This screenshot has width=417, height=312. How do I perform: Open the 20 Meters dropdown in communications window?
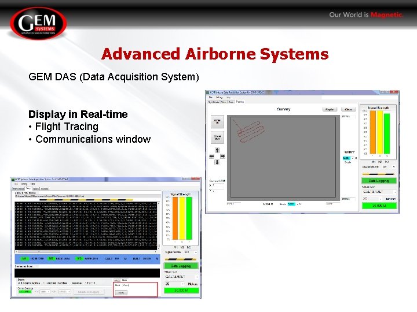point(174,284)
